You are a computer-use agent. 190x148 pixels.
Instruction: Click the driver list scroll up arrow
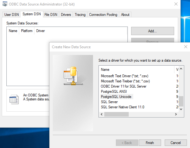pyautogui.click(x=181, y=69)
